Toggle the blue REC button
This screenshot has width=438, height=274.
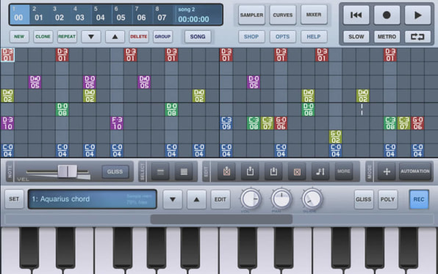click(419, 199)
